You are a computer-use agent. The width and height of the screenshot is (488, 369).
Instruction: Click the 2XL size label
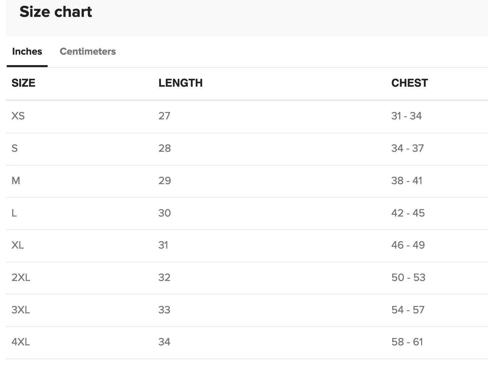(x=21, y=278)
